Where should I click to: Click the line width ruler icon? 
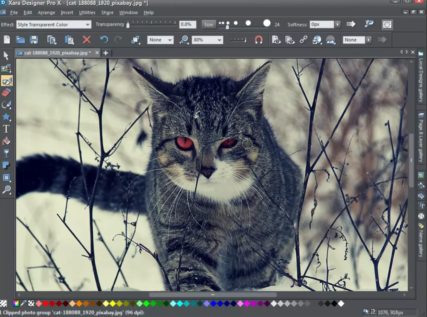[x=238, y=40]
